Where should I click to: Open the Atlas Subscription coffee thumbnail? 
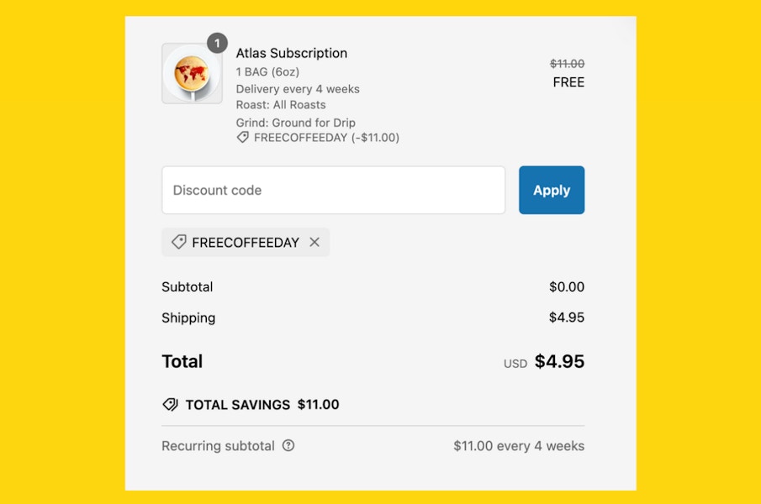coord(192,74)
